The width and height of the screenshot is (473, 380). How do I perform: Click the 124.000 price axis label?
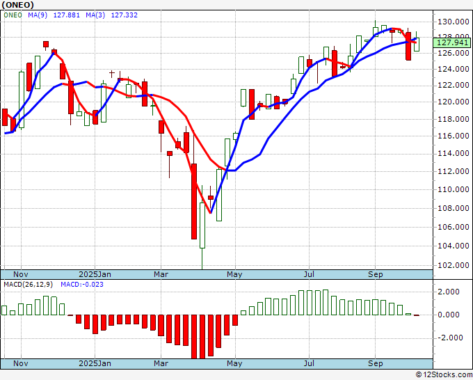454,69
